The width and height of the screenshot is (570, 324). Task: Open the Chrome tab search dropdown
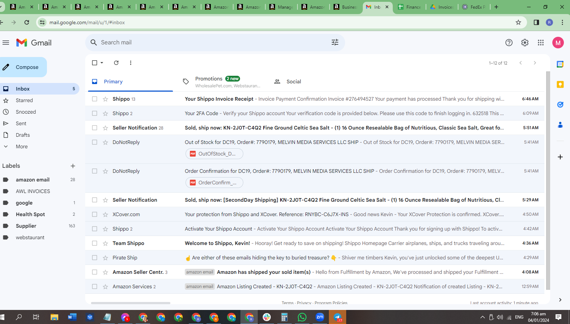pos(1,6)
